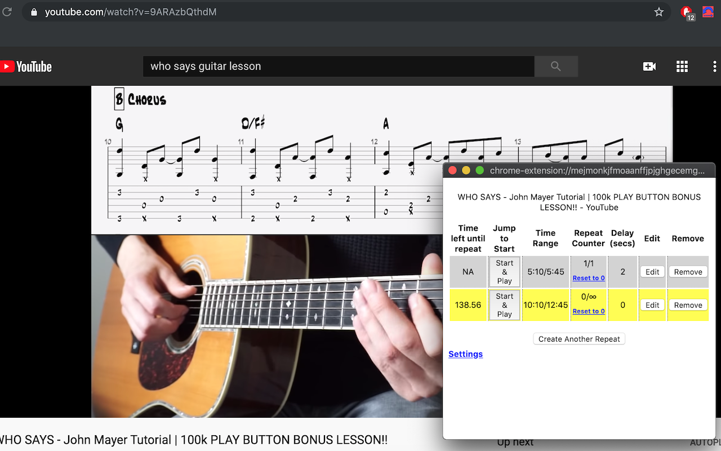The height and width of the screenshot is (451, 721).
Task: Open the red and blue extension icon in the toolbar
Action: pos(708,12)
